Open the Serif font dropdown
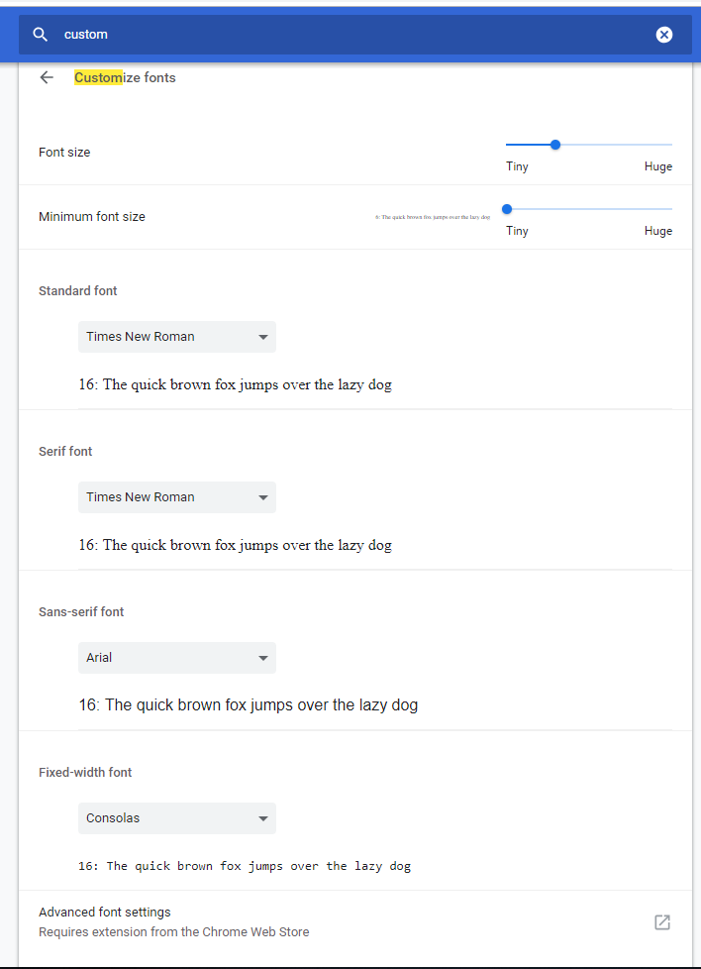This screenshot has width=701, height=969. coord(176,497)
